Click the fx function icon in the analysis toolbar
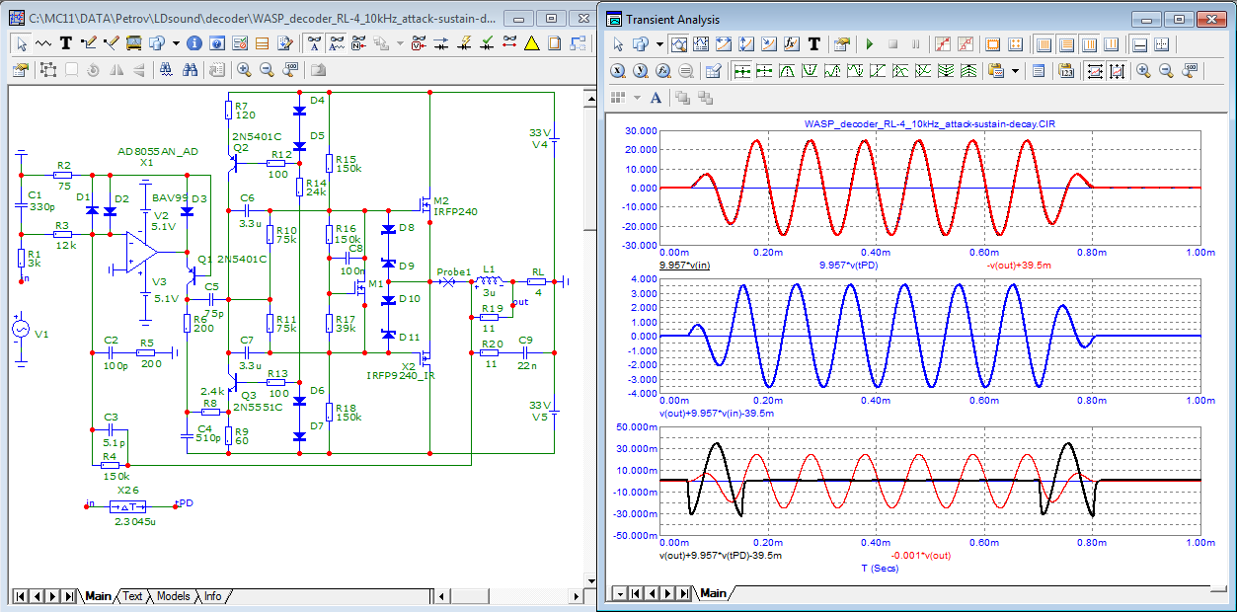The width and height of the screenshot is (1237, 612). pos(792,44)
